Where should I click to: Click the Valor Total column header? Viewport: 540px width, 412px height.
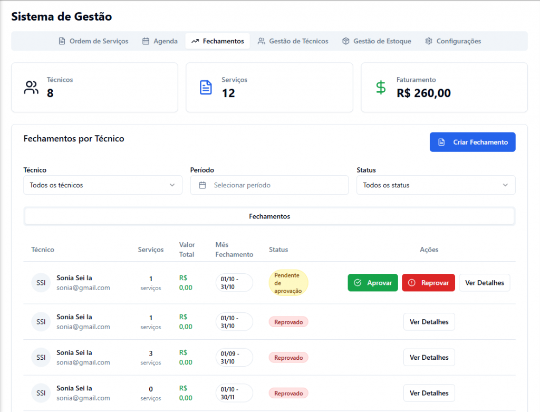[187, 250]
